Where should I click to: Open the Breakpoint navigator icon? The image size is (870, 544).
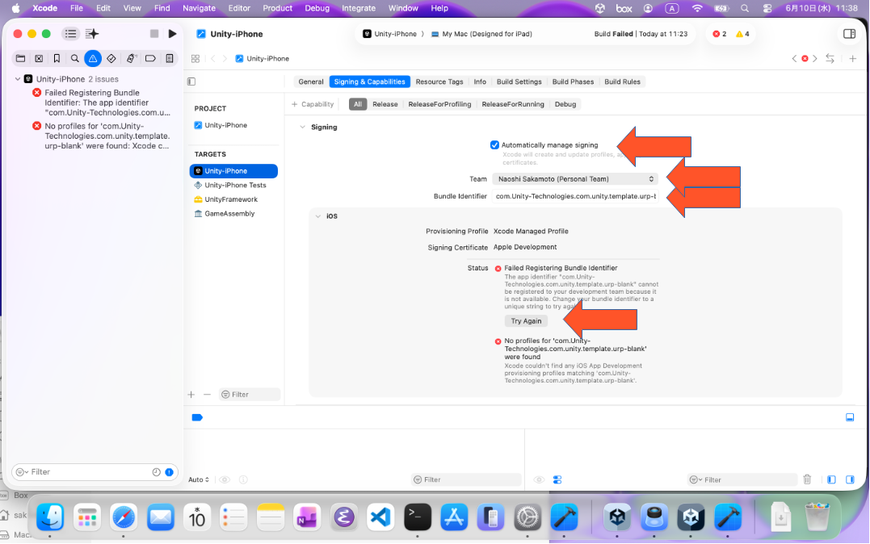point(150,58)
